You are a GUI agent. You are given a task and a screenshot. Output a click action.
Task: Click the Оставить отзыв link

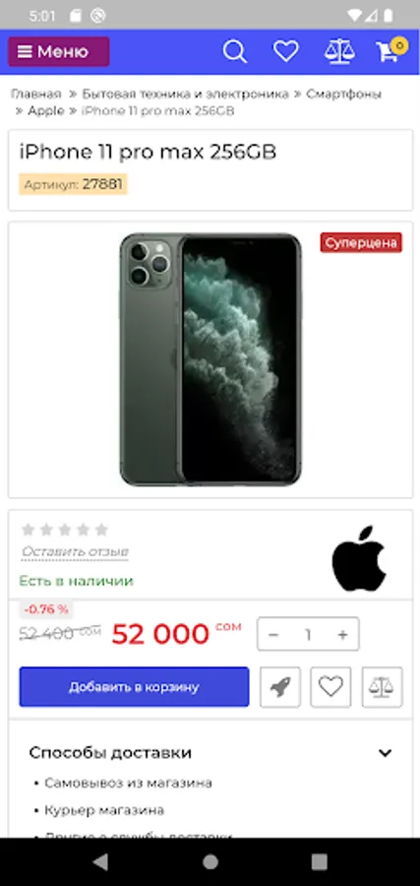pos(75,551)
